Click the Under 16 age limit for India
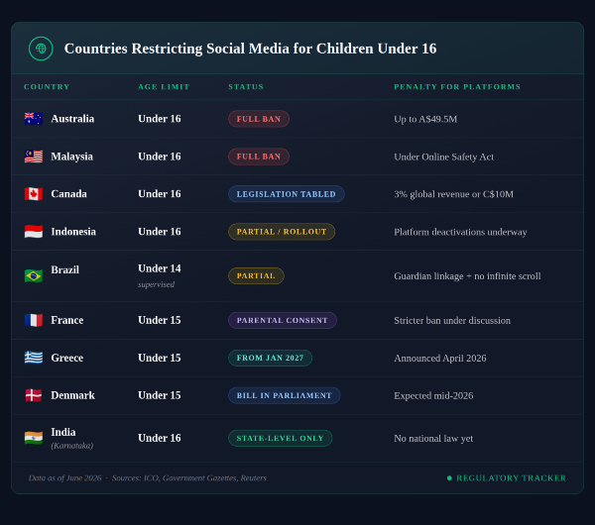Viewport: 595px width, 525px height. coord(160,438)
